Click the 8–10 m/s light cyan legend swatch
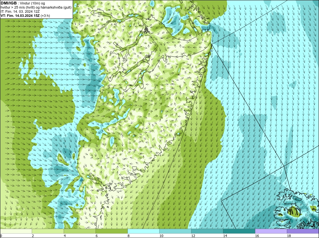The image size is (319, 238). pyautogui.click(x=144, y=231)
